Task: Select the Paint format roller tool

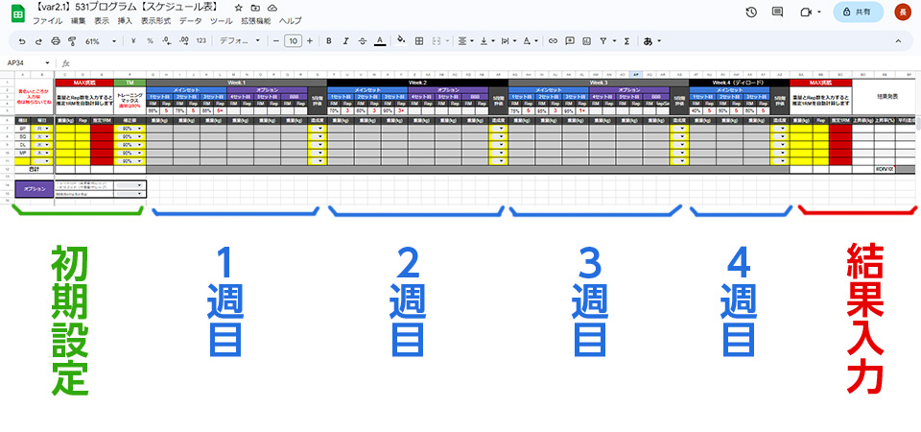Action: click(73, 41)
